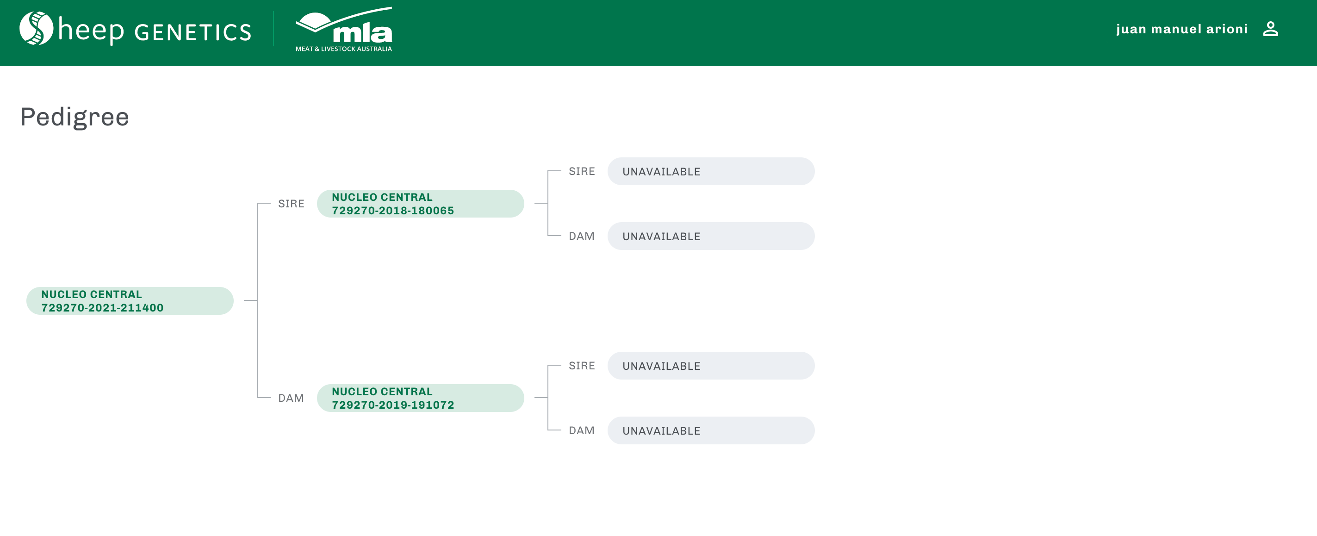Click the DAM label beside 729270-2019-191072
This screenshot has width=1317, height=536.
(291, 398)
